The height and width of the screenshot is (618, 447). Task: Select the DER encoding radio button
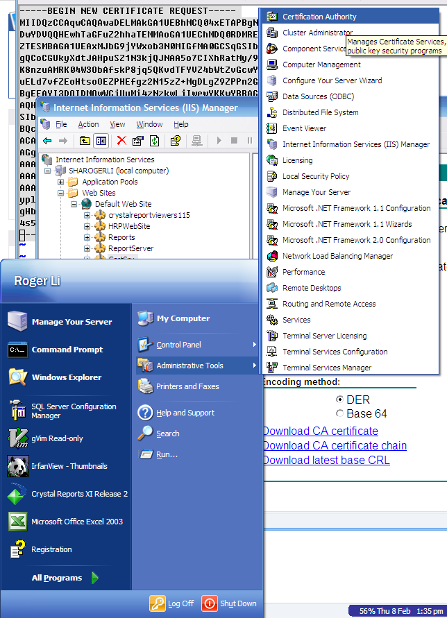[339, 400]
